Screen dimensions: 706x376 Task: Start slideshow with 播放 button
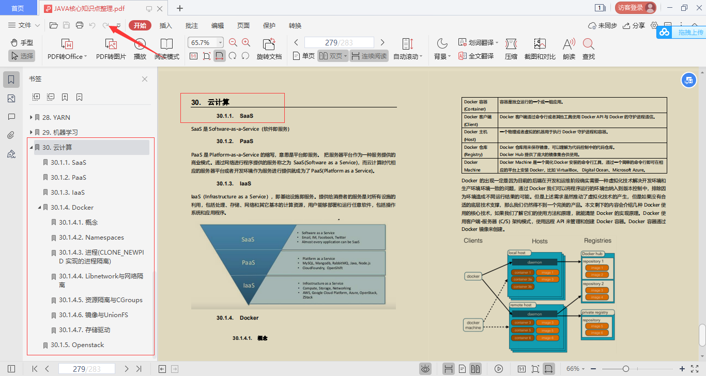(140, 50)
